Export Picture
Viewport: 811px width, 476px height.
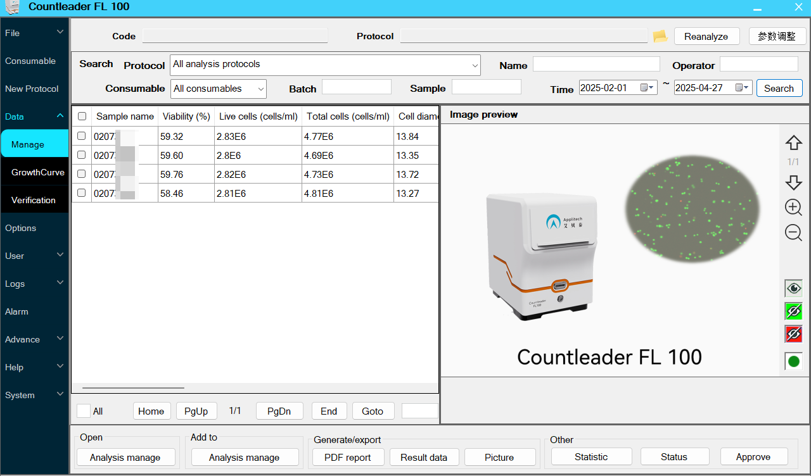tap(500, 457)
